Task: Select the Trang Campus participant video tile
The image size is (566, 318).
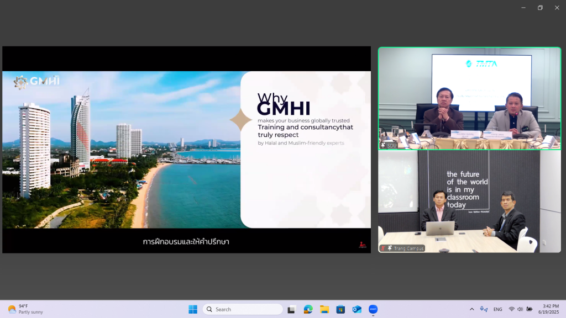Action: click(x=469, y=202)
